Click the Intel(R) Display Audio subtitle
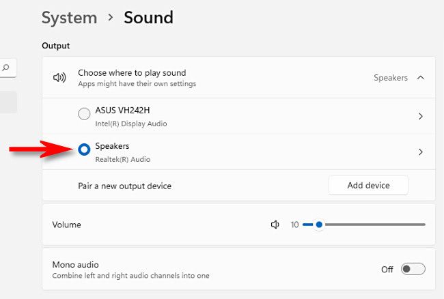 point(131,124)
